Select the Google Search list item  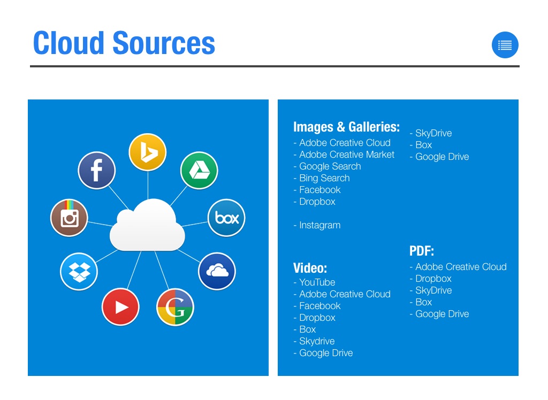[x=330, y=166]
